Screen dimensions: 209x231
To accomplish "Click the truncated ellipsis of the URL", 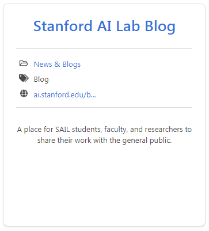I will pos(93,96).
